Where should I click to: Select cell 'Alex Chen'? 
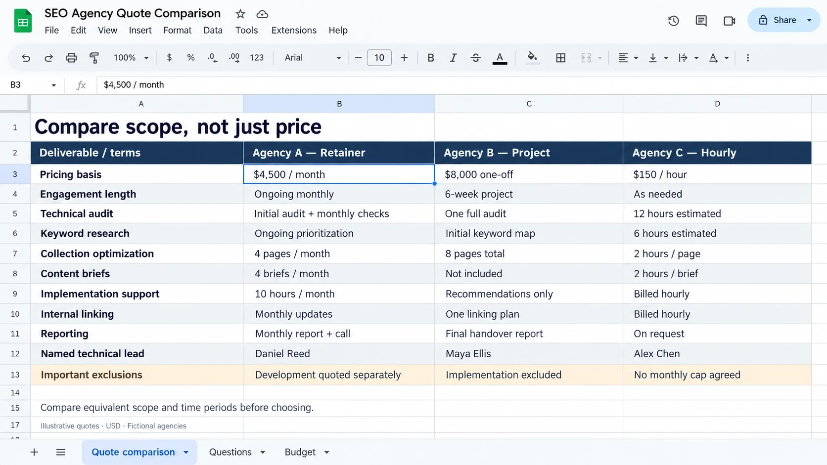coord(717,354)
